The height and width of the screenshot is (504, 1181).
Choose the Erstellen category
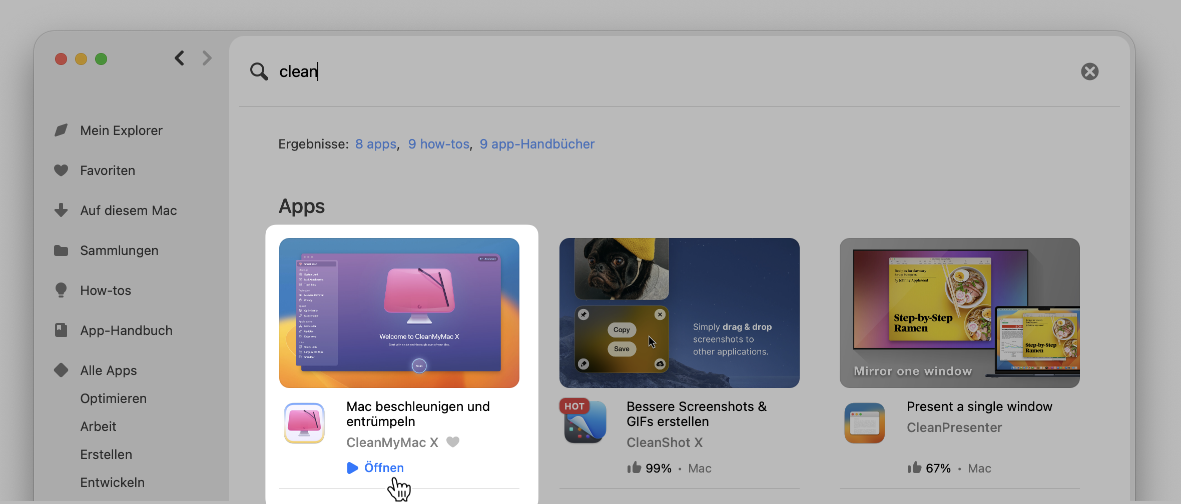click(x=106, y=454)
